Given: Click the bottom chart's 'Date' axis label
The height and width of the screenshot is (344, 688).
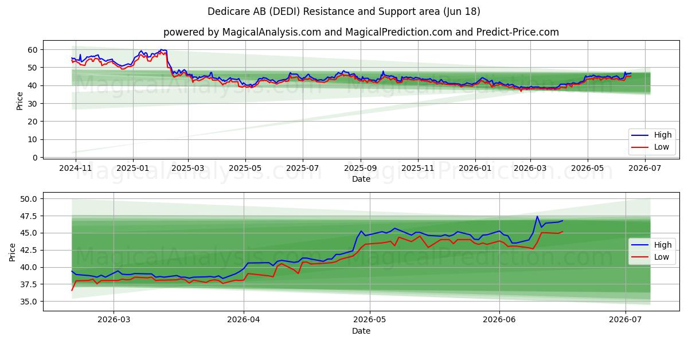Looking at the screenshot, I should (361, 331).
